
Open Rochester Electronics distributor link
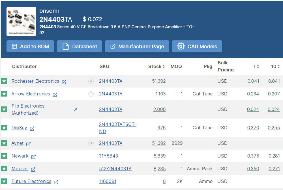[35, 81]
